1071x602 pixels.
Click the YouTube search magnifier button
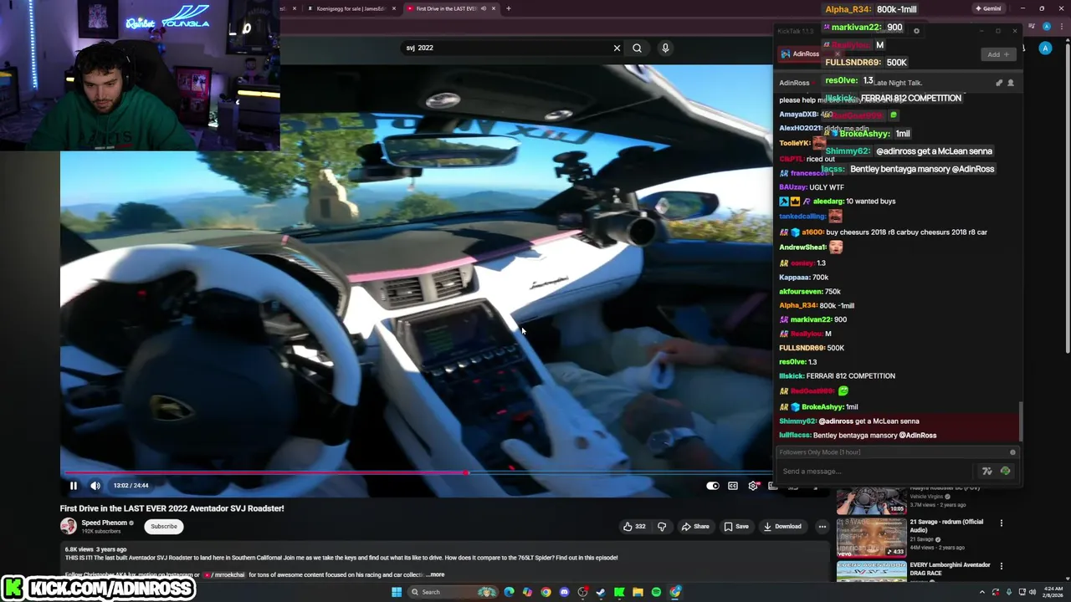(x=637, y=48)
